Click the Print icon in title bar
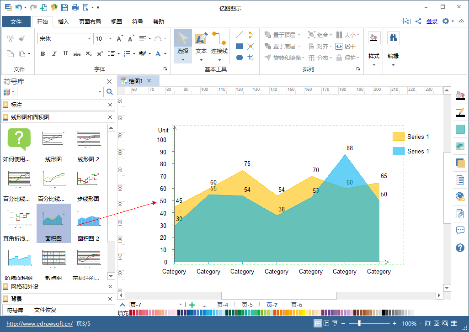469x332 pixels. click(75, 7)
